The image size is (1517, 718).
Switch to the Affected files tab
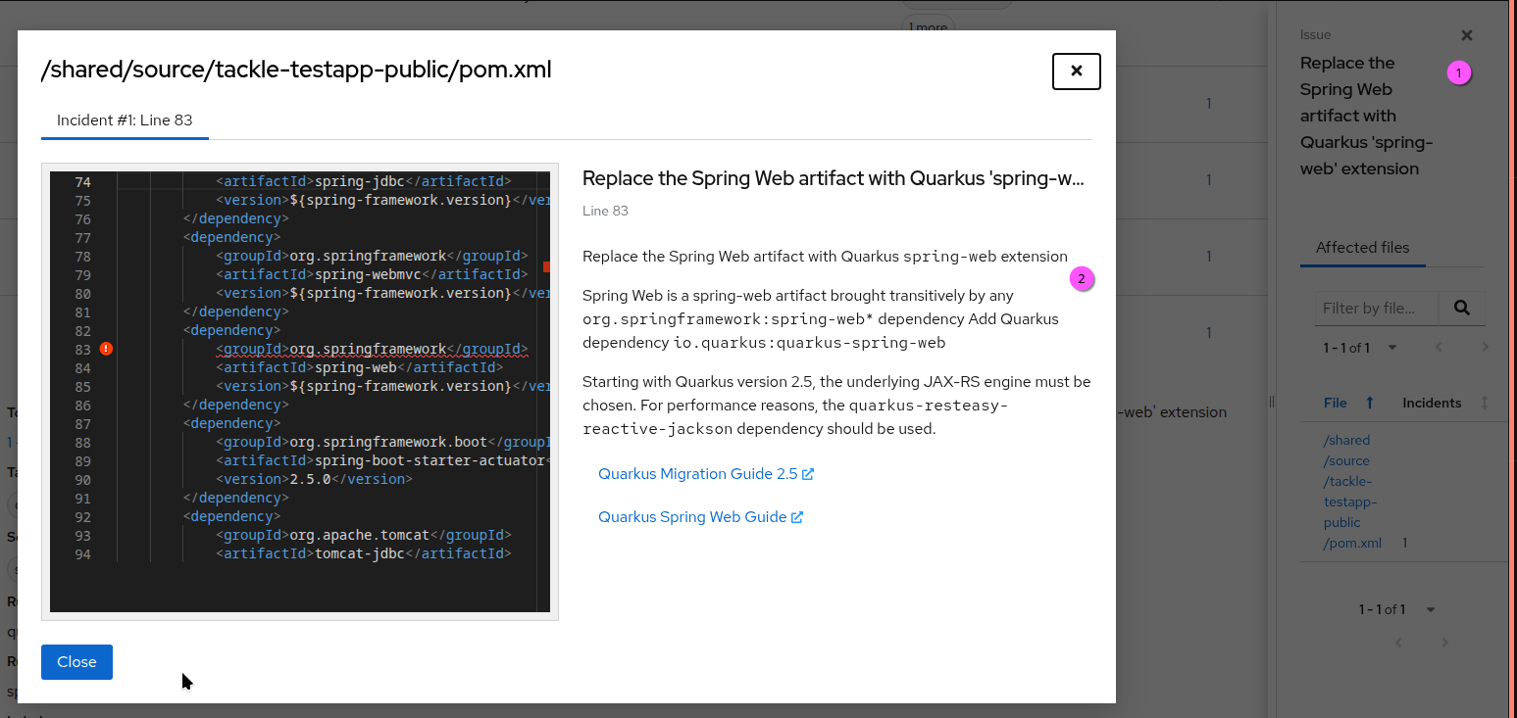point(1362,248)
